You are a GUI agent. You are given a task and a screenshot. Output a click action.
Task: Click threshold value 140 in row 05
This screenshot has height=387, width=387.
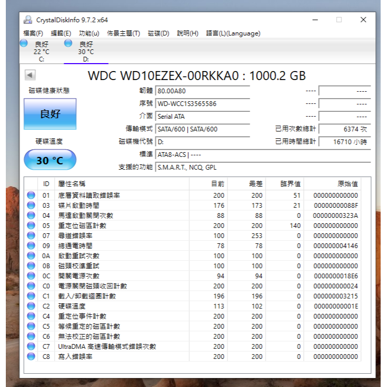(x=295, y=226)
